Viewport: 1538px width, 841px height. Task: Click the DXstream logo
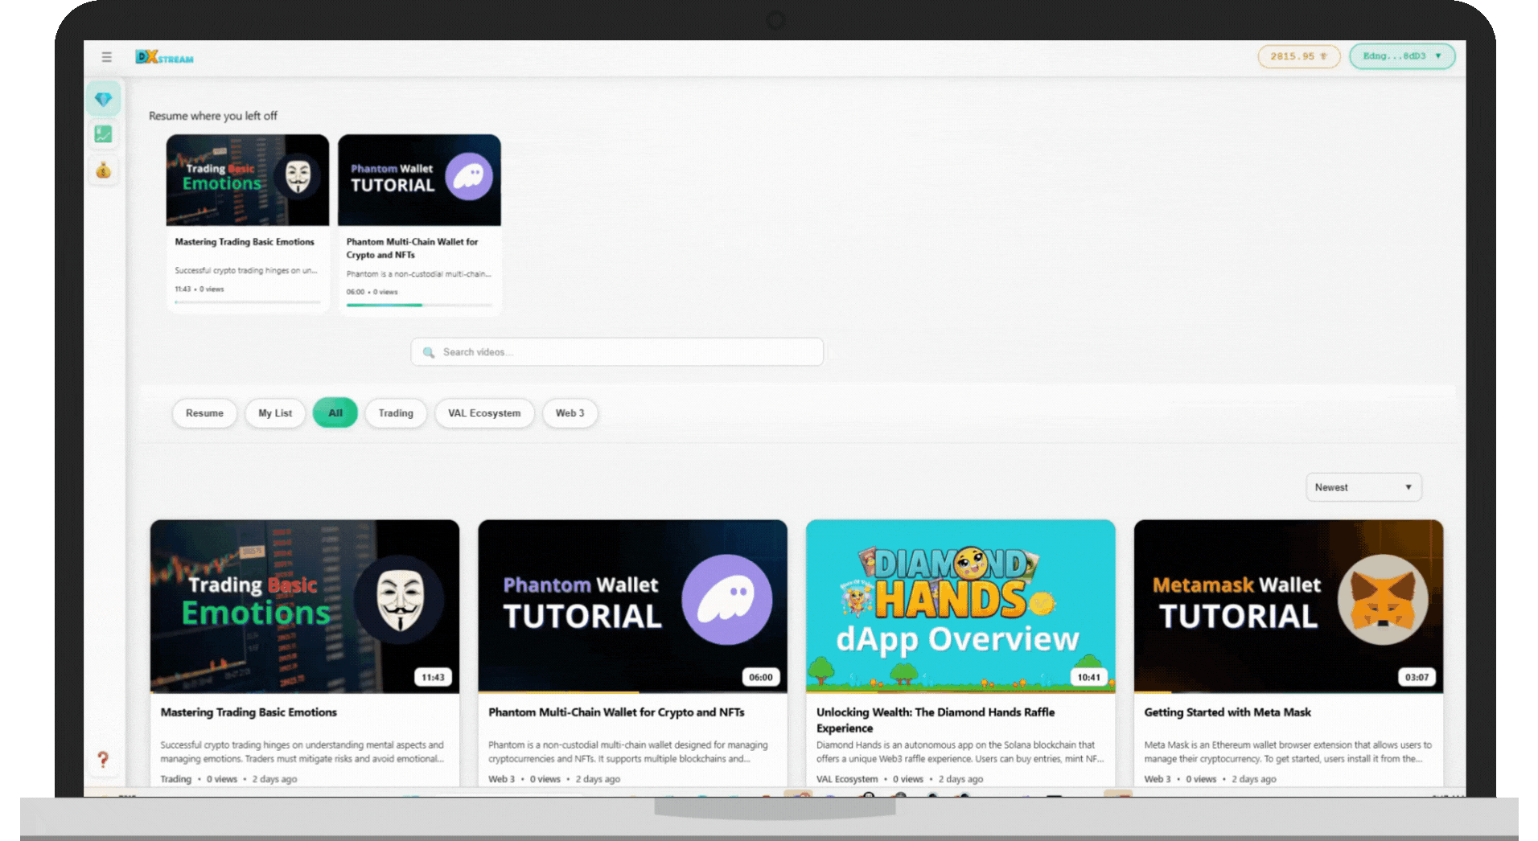(x=164, y=56)
